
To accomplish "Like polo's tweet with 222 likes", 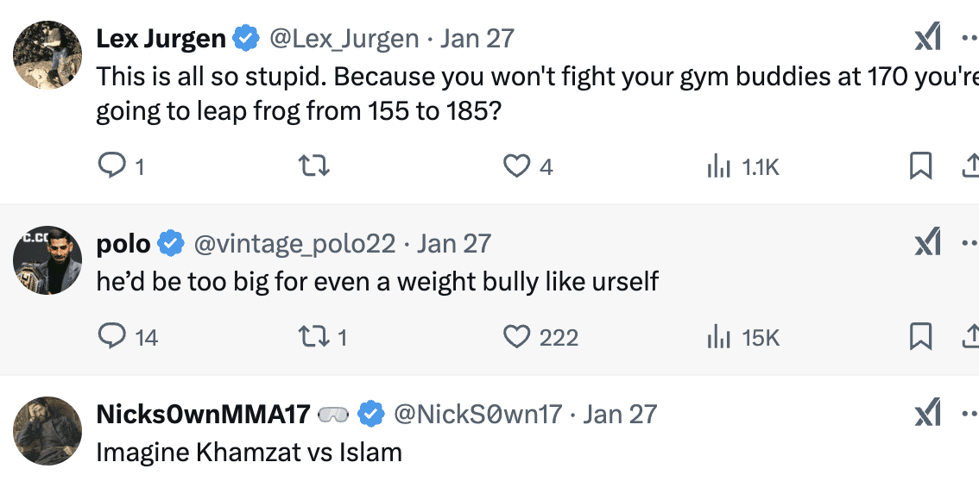I will click(516, 336).
